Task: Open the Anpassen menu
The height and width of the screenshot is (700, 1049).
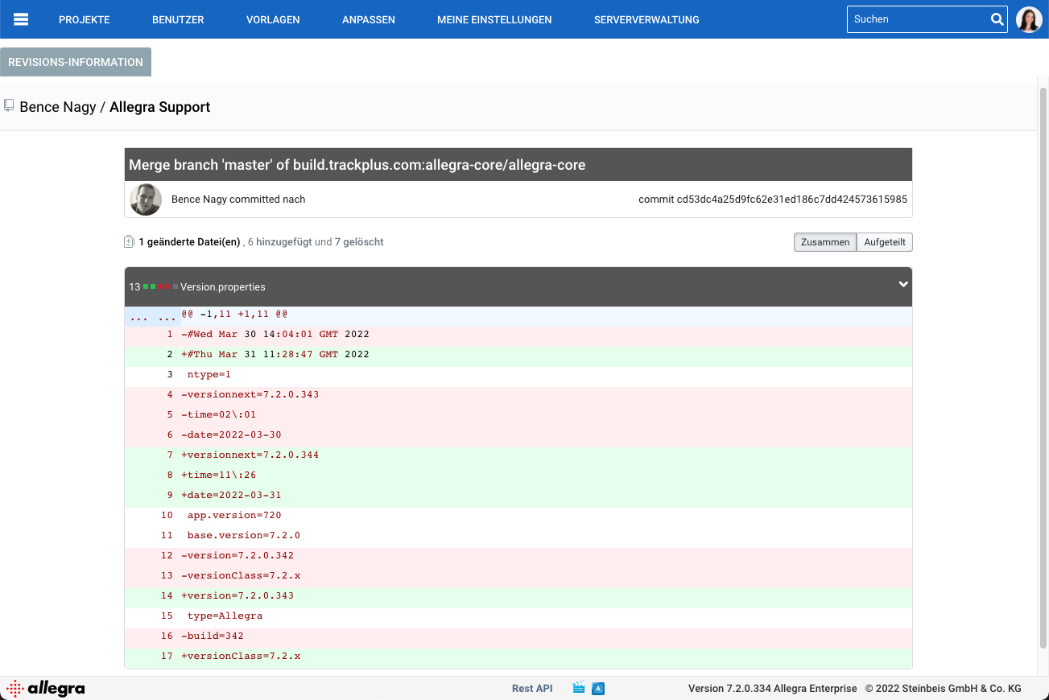Action: tap(369, 19)
